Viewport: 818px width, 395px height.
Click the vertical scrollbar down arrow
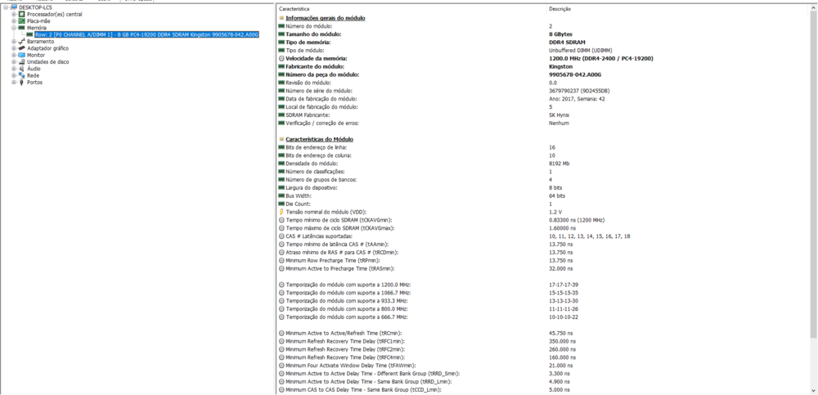[813, 390]
